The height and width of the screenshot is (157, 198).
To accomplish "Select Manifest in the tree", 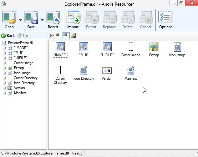I will tap(20, 93).
